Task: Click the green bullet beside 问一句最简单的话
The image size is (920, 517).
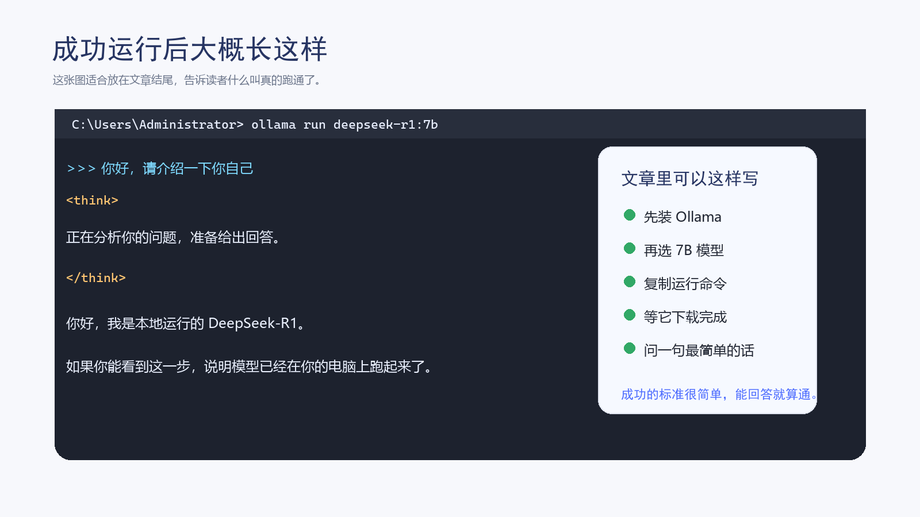Action: click(x=630, y=348)
